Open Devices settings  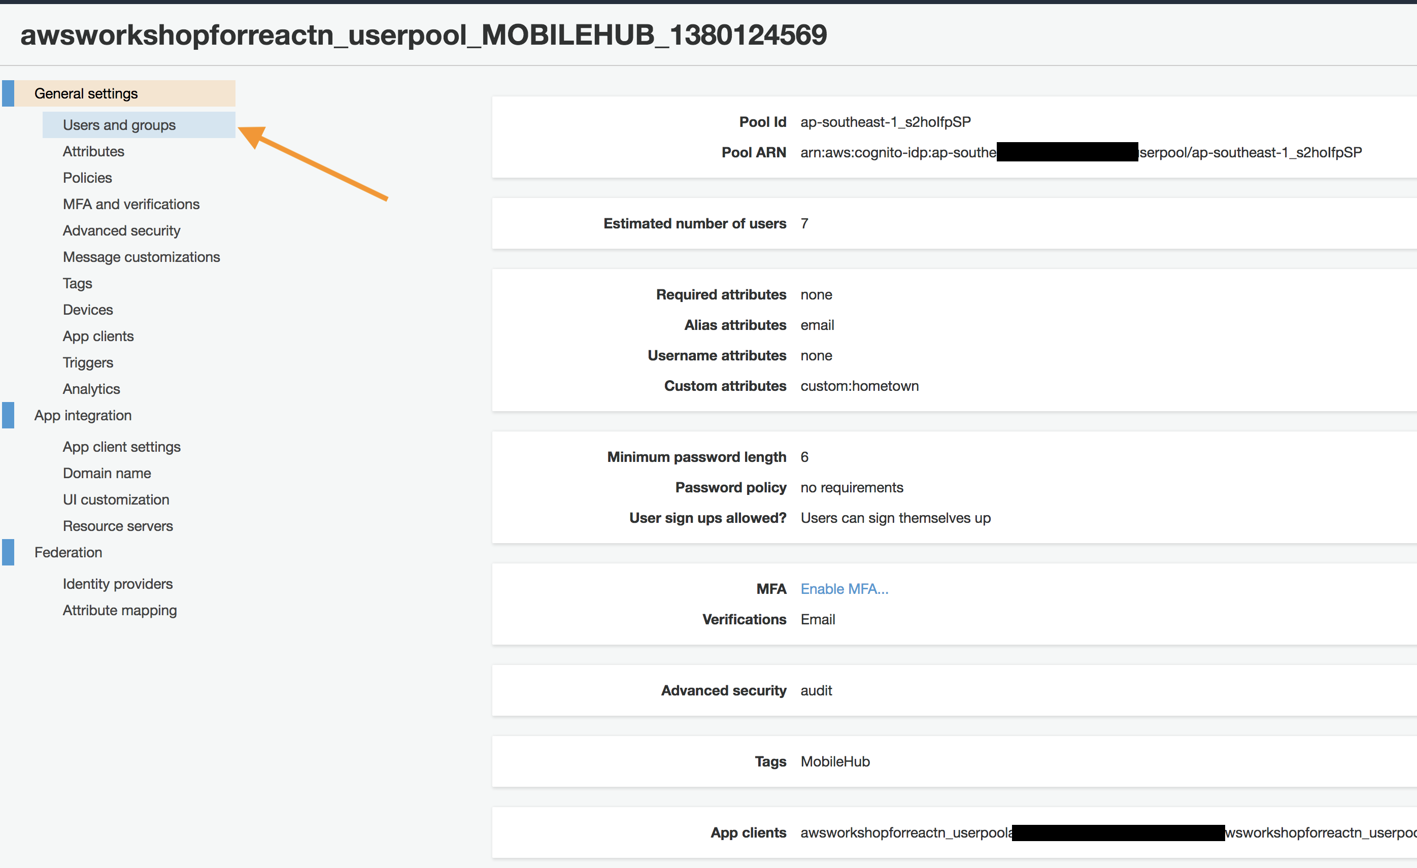[x=88, y=310]
